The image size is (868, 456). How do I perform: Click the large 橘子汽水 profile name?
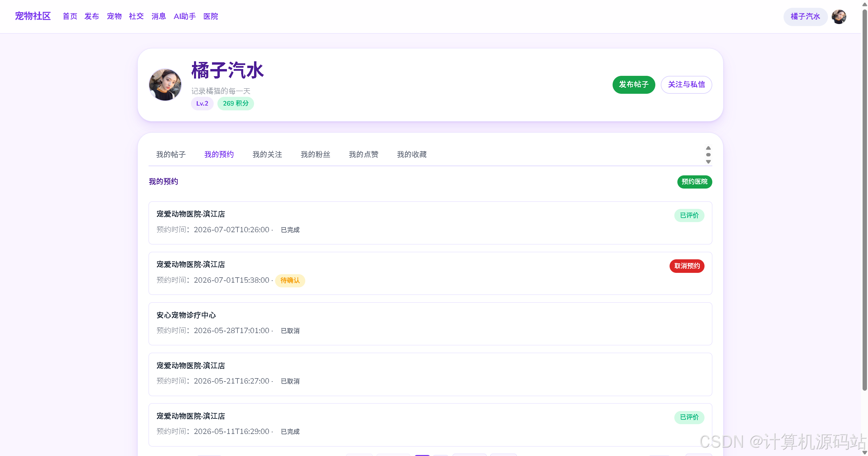227,70
